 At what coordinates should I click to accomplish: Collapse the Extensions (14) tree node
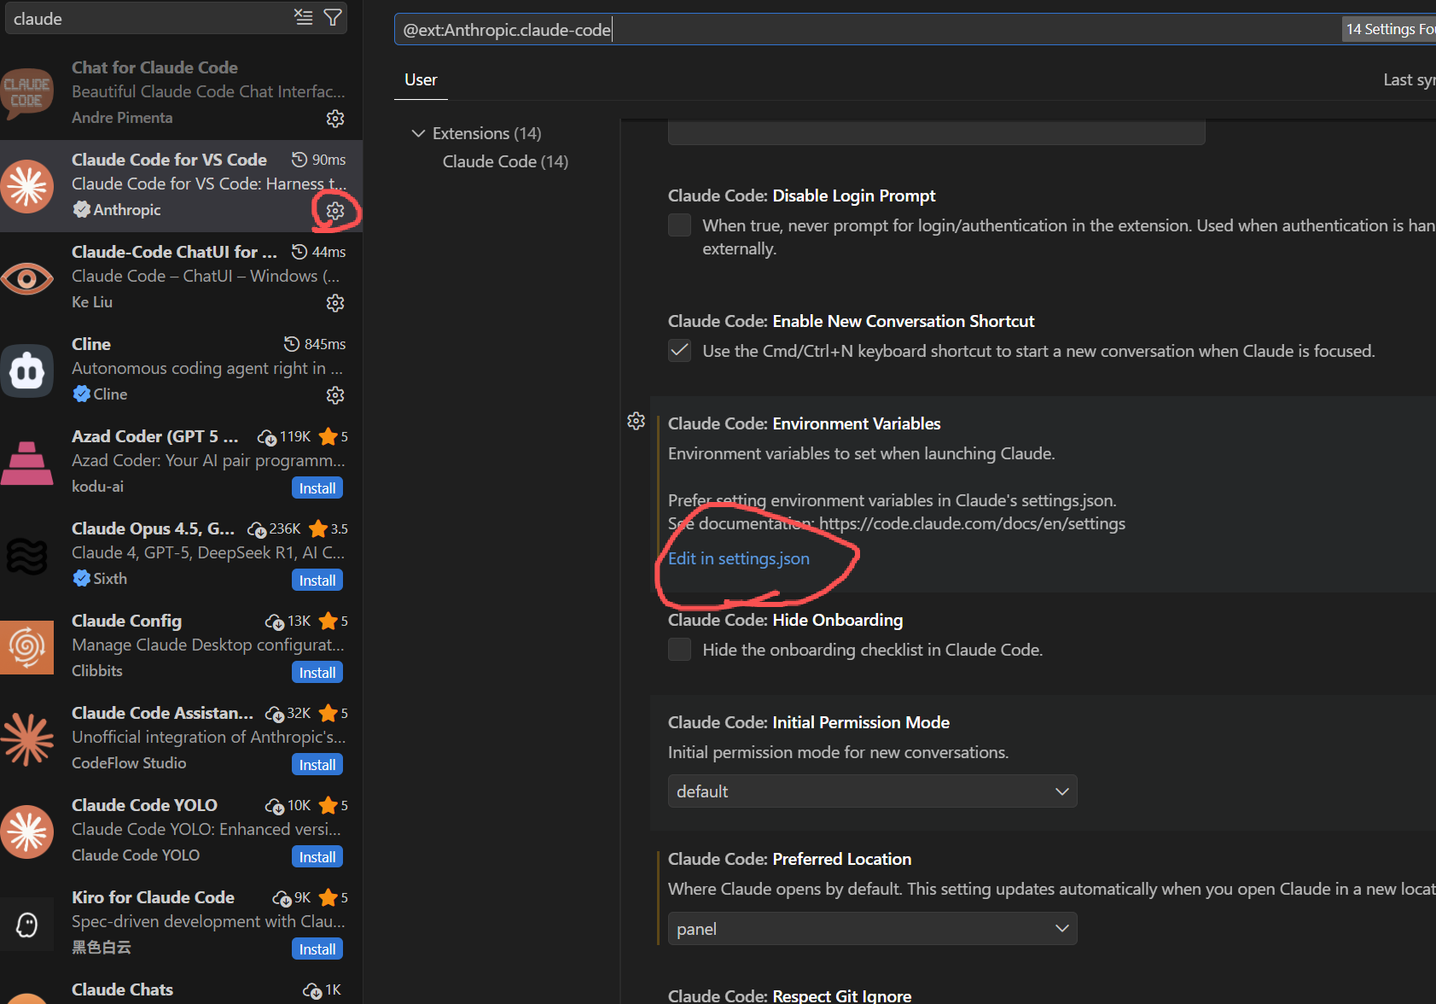418,133
